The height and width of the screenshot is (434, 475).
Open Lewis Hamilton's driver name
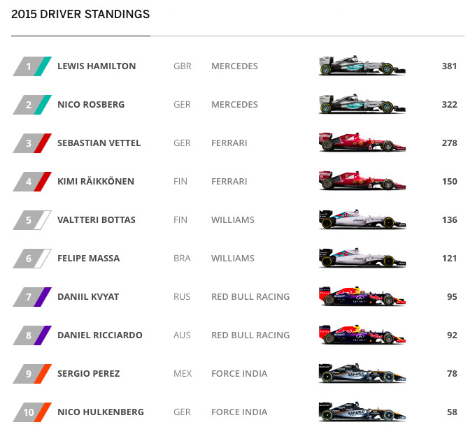[97, 66]
